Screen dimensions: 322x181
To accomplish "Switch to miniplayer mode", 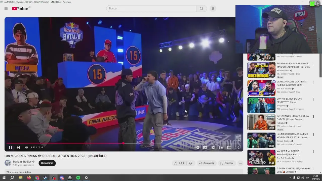I will pos(221,148).
